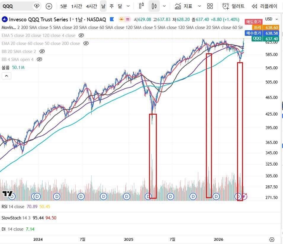
Task: Click the add symbol plus button
Action: pyautogui.click(x=49, y=6)
